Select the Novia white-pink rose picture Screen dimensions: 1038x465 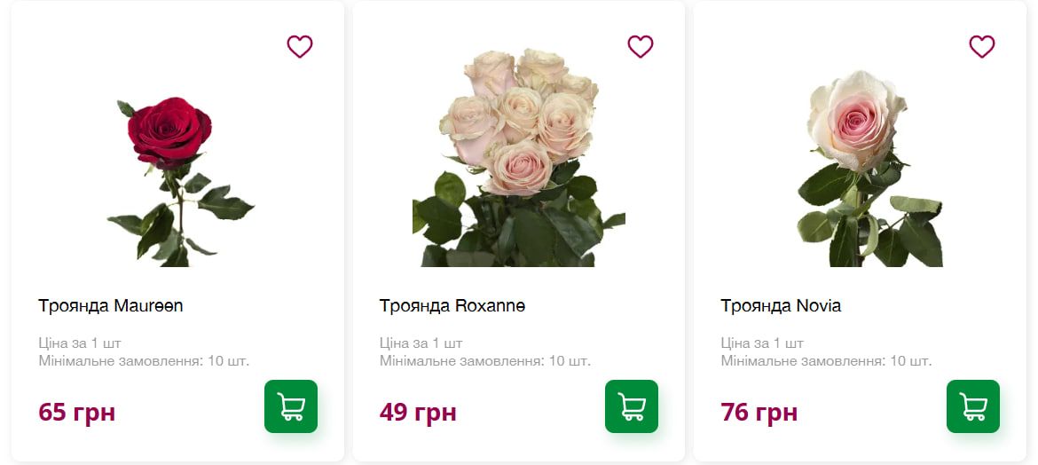click(x=861, y=167)
